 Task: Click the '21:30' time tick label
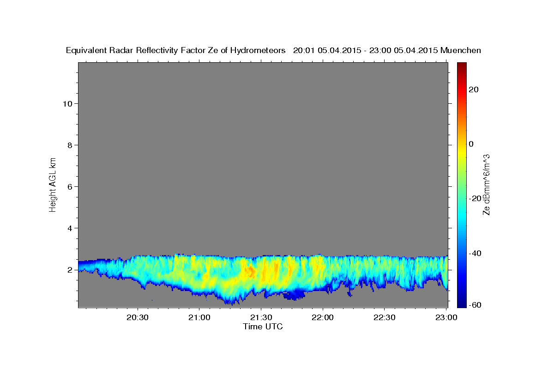click(x=261, y=317)
